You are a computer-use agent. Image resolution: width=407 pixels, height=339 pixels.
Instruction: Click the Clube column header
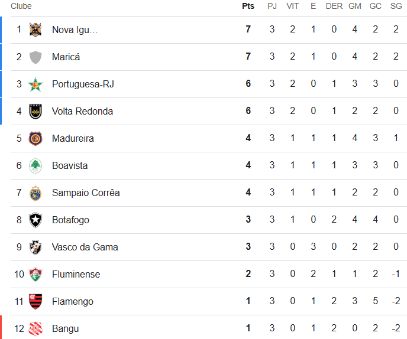pos(21,6)
